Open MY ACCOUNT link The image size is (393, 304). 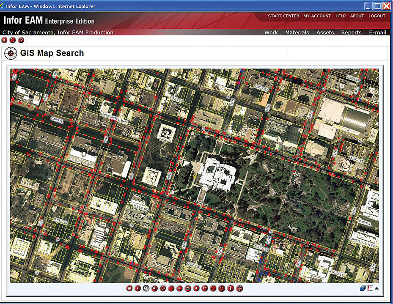tap(317, 16)
